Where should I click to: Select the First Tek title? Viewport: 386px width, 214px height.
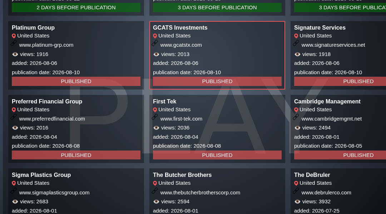tap(165, 102)
